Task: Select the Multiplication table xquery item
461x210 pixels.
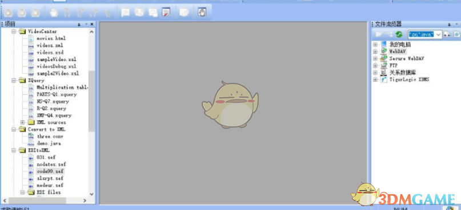Action: 62,87
